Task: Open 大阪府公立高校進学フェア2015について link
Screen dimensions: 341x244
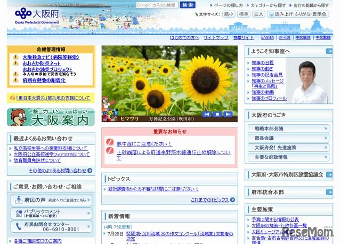Action: click(52, 154)
